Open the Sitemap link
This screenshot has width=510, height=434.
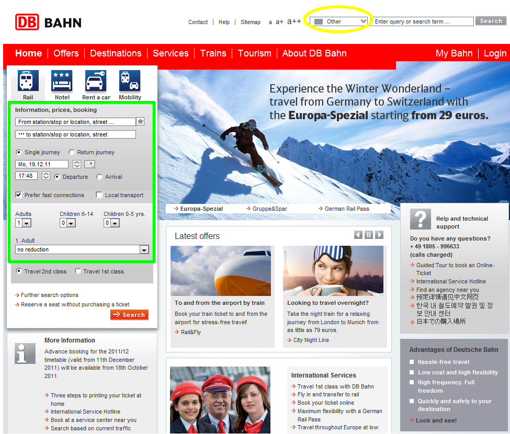coord(251,22)
